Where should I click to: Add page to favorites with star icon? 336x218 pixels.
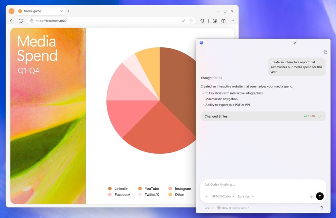(191, 21)
